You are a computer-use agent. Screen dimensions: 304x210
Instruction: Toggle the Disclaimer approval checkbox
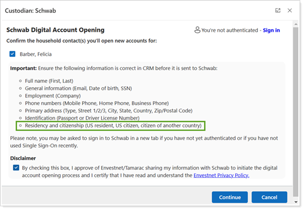17,168
